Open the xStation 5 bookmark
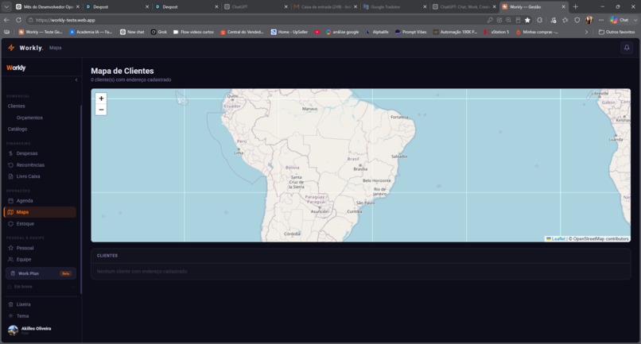This screenshot has height=344, width=641. (496, 32)
